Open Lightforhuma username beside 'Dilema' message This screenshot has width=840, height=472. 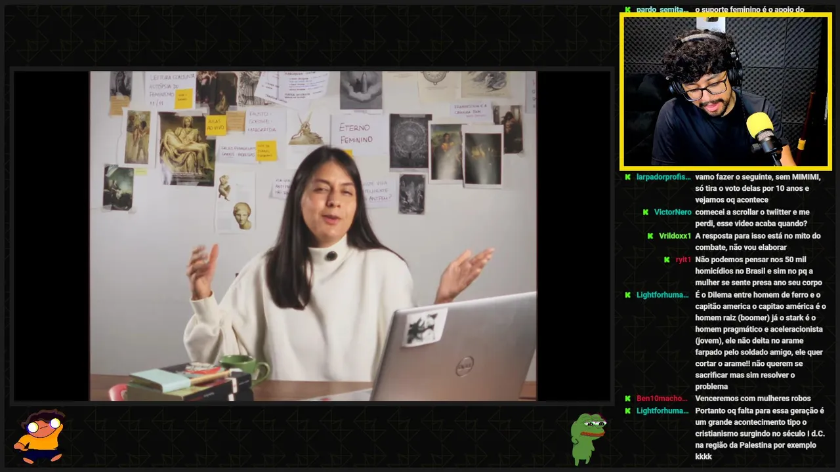click(663, 295)
